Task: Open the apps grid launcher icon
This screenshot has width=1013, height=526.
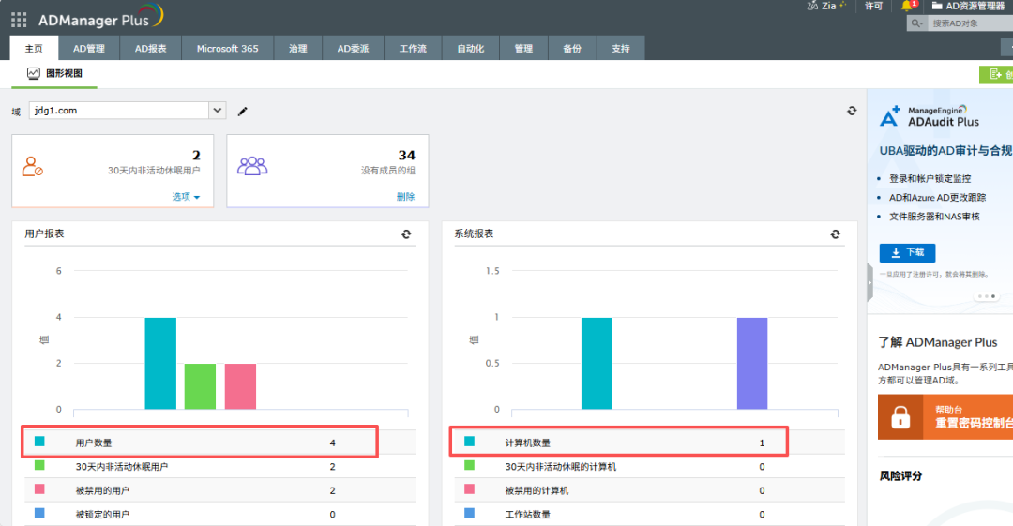Action: (19, 20)
